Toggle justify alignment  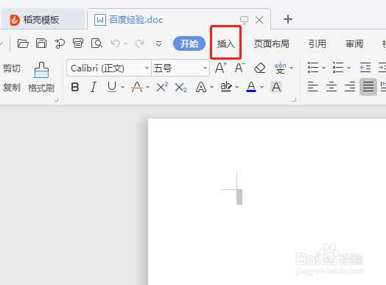pos(368,87)
